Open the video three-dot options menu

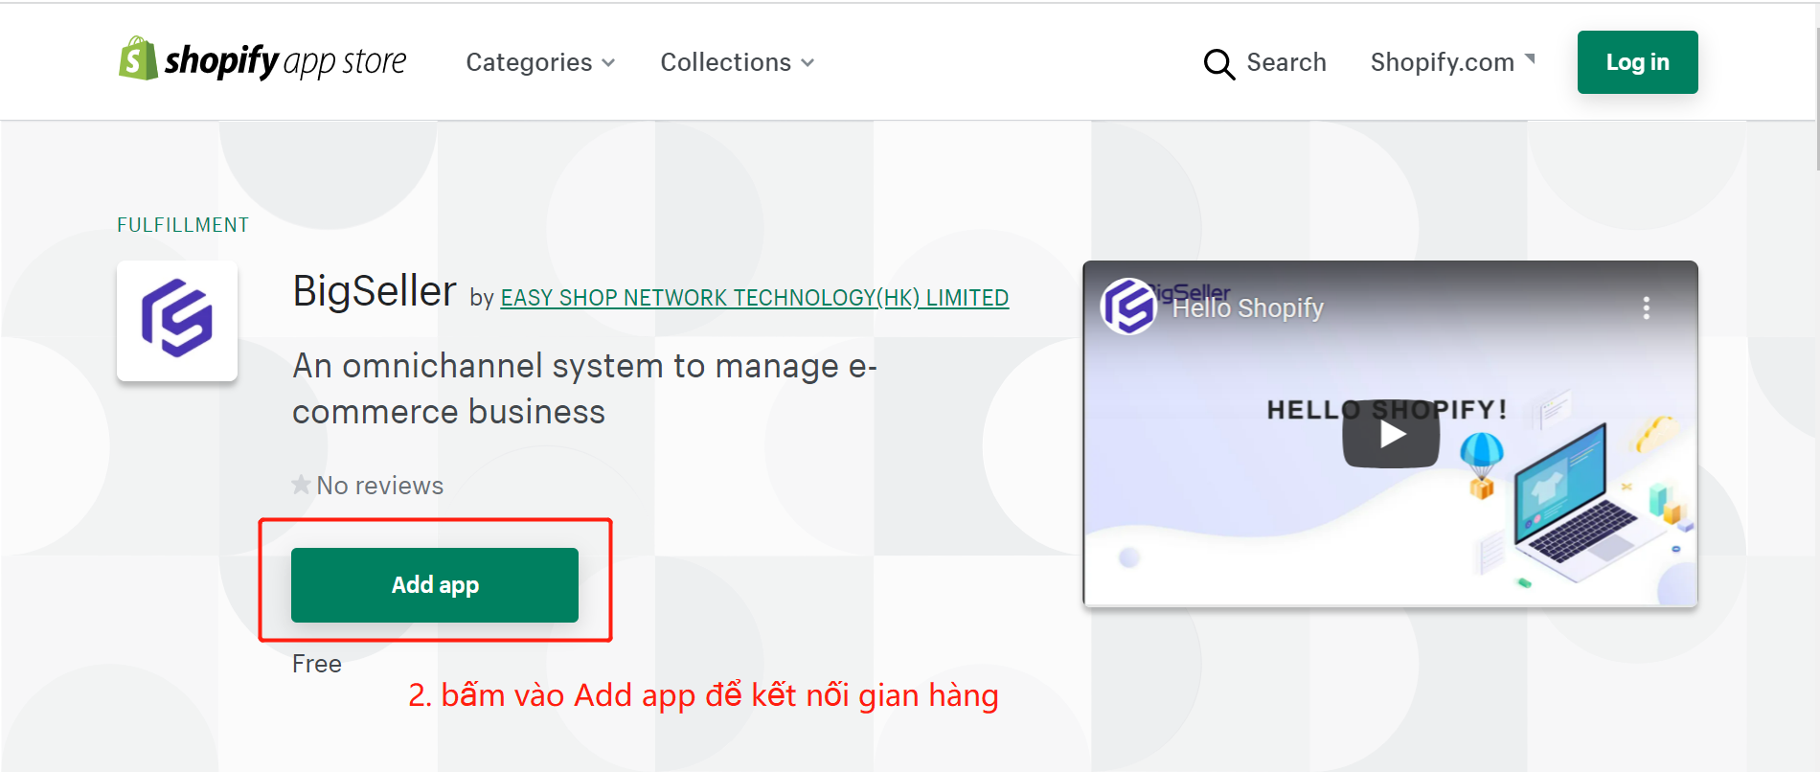click(x=1646, y=307)
